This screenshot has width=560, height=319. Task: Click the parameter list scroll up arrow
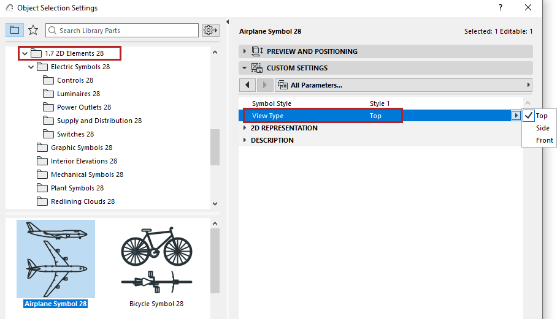528,103
